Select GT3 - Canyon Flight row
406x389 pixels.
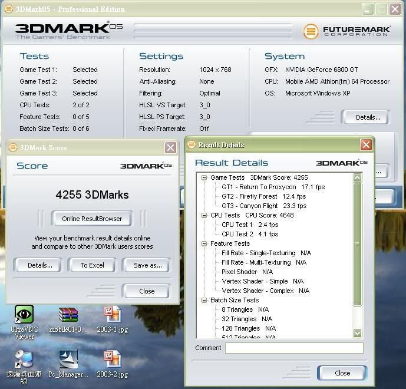(x=264, y=206)
